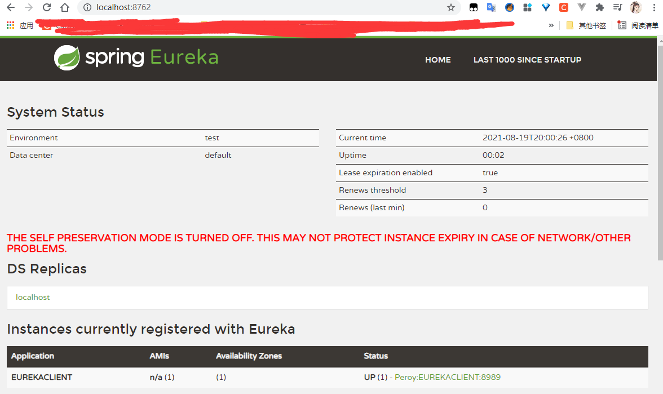Click the 'n/a (1)' AMIs cell
The image size is (663, 394).
tap(162, 377)
